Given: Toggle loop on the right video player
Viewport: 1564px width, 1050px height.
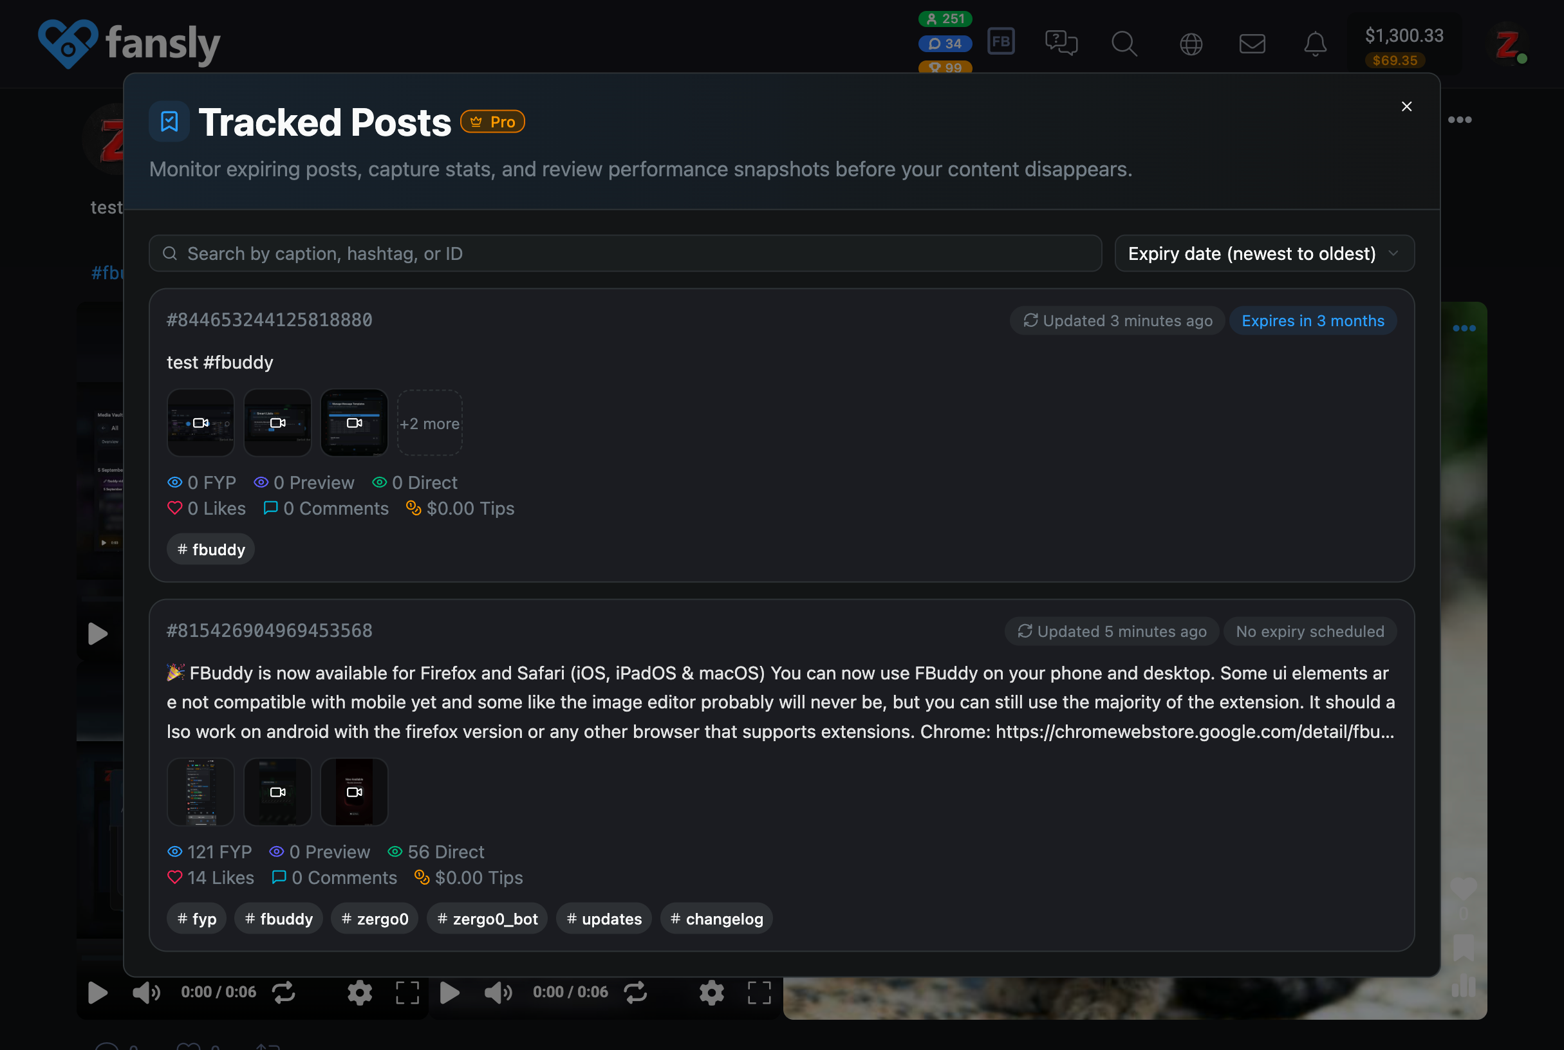Looking at the screenshot, I should click(637, 993).
